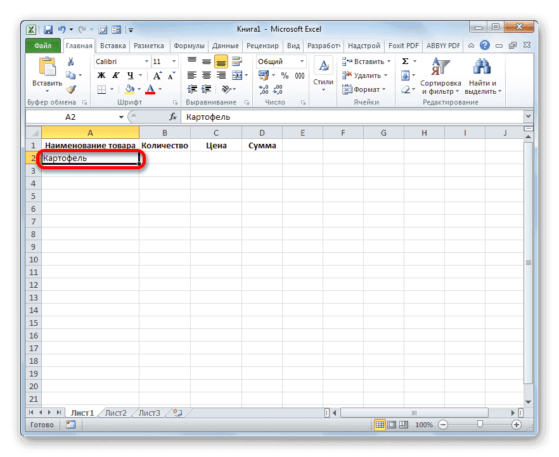This screenshot has width=559, height=457.
Task: Open the font name dropdown
Action: [x=146, y=61]
